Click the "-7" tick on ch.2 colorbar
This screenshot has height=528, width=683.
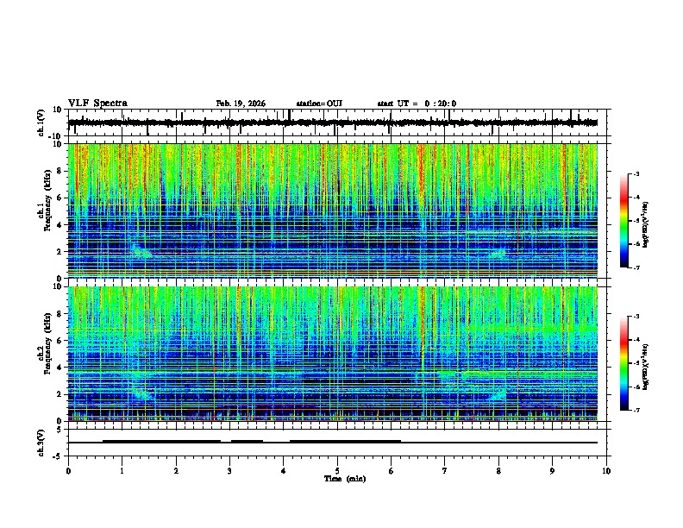click(636, 410)
